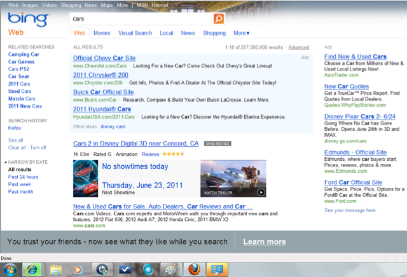Launch Internet Explorer from taskbar
Image resolution: width=407 pixels, height=277 pixels.
coord(32,270)
